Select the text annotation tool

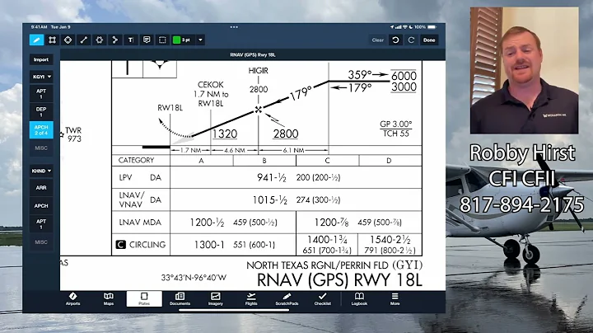coord(131,40)
